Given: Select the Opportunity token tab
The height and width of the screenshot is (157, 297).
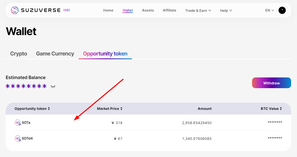Looking at the screenshot, I should (x=105, y=54).
